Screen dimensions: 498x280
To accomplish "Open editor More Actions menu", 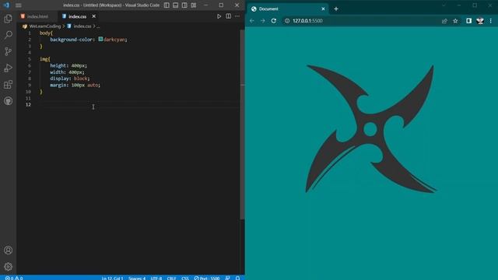I will coord(237,16).
